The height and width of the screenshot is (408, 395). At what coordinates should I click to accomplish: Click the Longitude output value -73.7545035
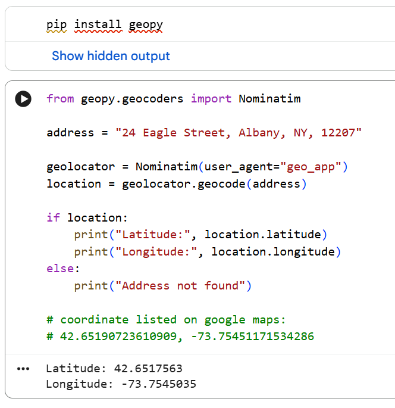click(159, 384)
